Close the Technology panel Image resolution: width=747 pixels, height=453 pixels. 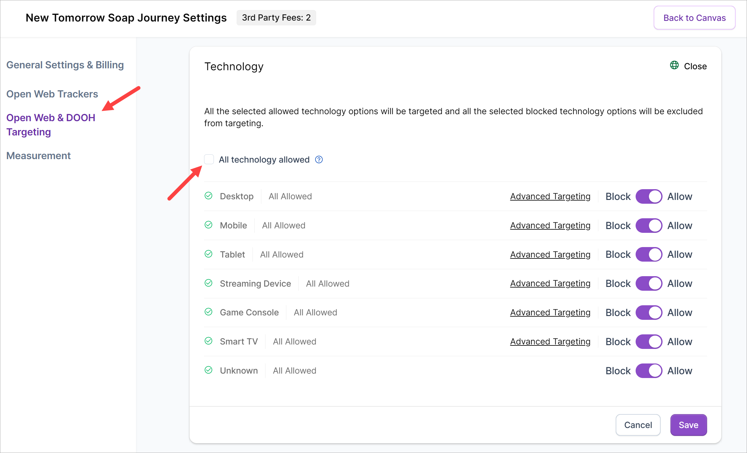pos(695,66)
